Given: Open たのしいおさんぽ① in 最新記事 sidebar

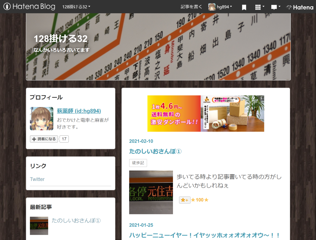Looking at the screenshot, I should pos(76,220).
